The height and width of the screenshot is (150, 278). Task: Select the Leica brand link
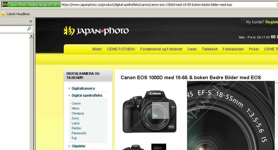point(75,123)
